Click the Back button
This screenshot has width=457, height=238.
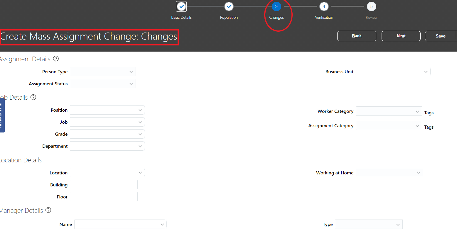(356, 36)
